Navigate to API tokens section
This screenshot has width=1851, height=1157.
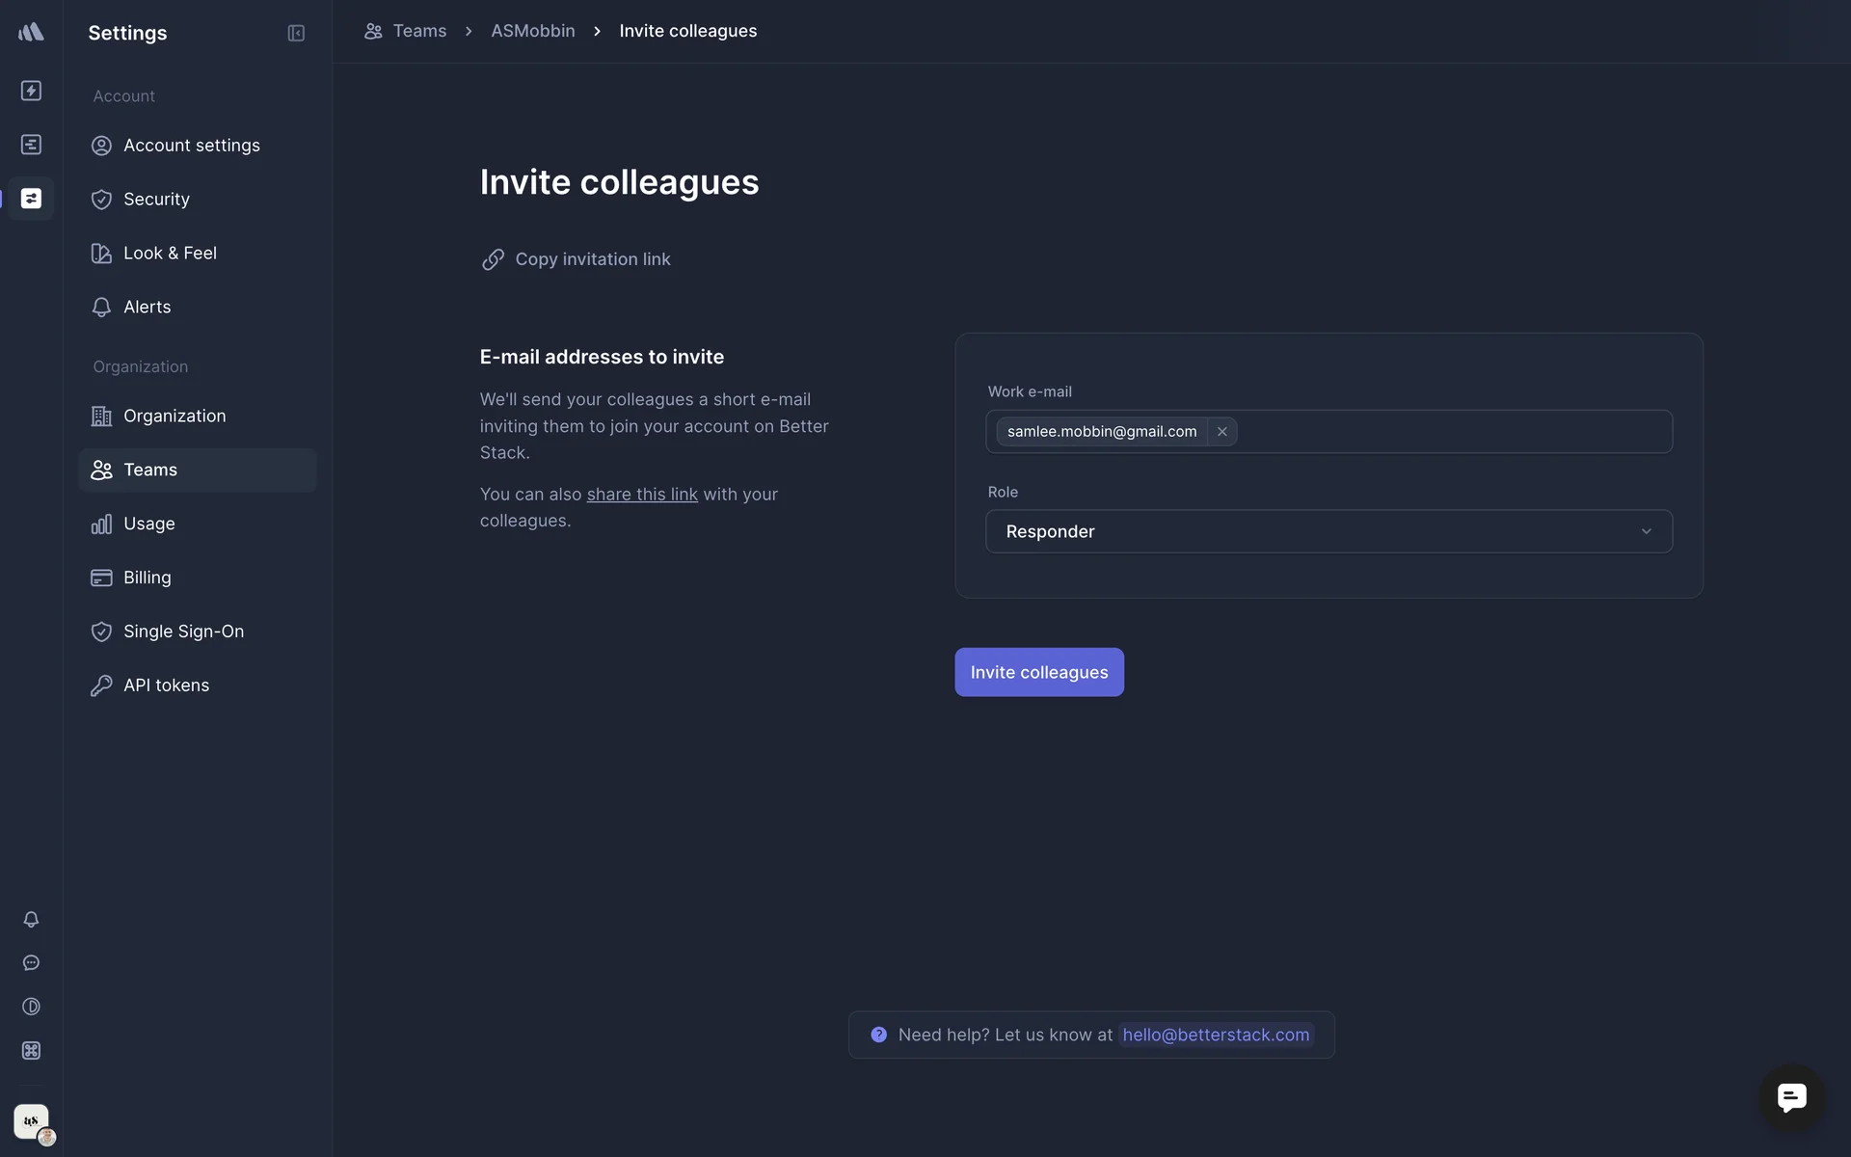click(166, 686)
